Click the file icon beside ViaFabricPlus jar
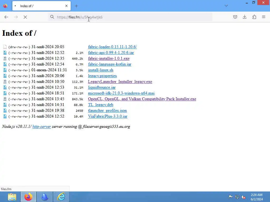Viewport: 270px width, 202px height. [5, 116]
